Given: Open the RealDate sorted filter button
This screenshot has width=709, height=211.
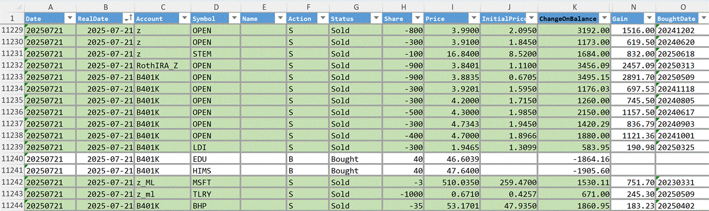Looking at the screenshot, I should [x=128, y=18].
